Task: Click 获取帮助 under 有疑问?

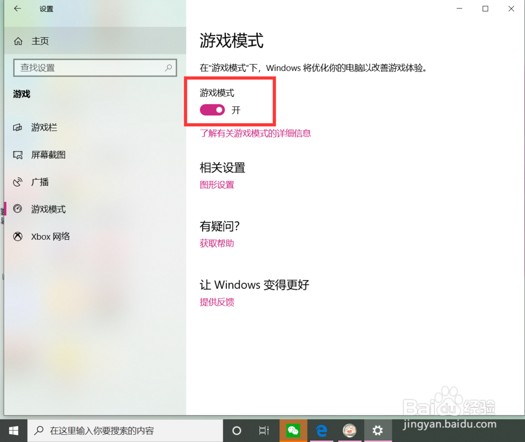Action: [x=217, y=243]
